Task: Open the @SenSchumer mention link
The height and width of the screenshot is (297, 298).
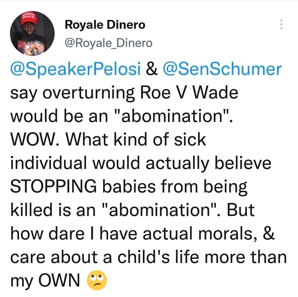Action: 222,69
